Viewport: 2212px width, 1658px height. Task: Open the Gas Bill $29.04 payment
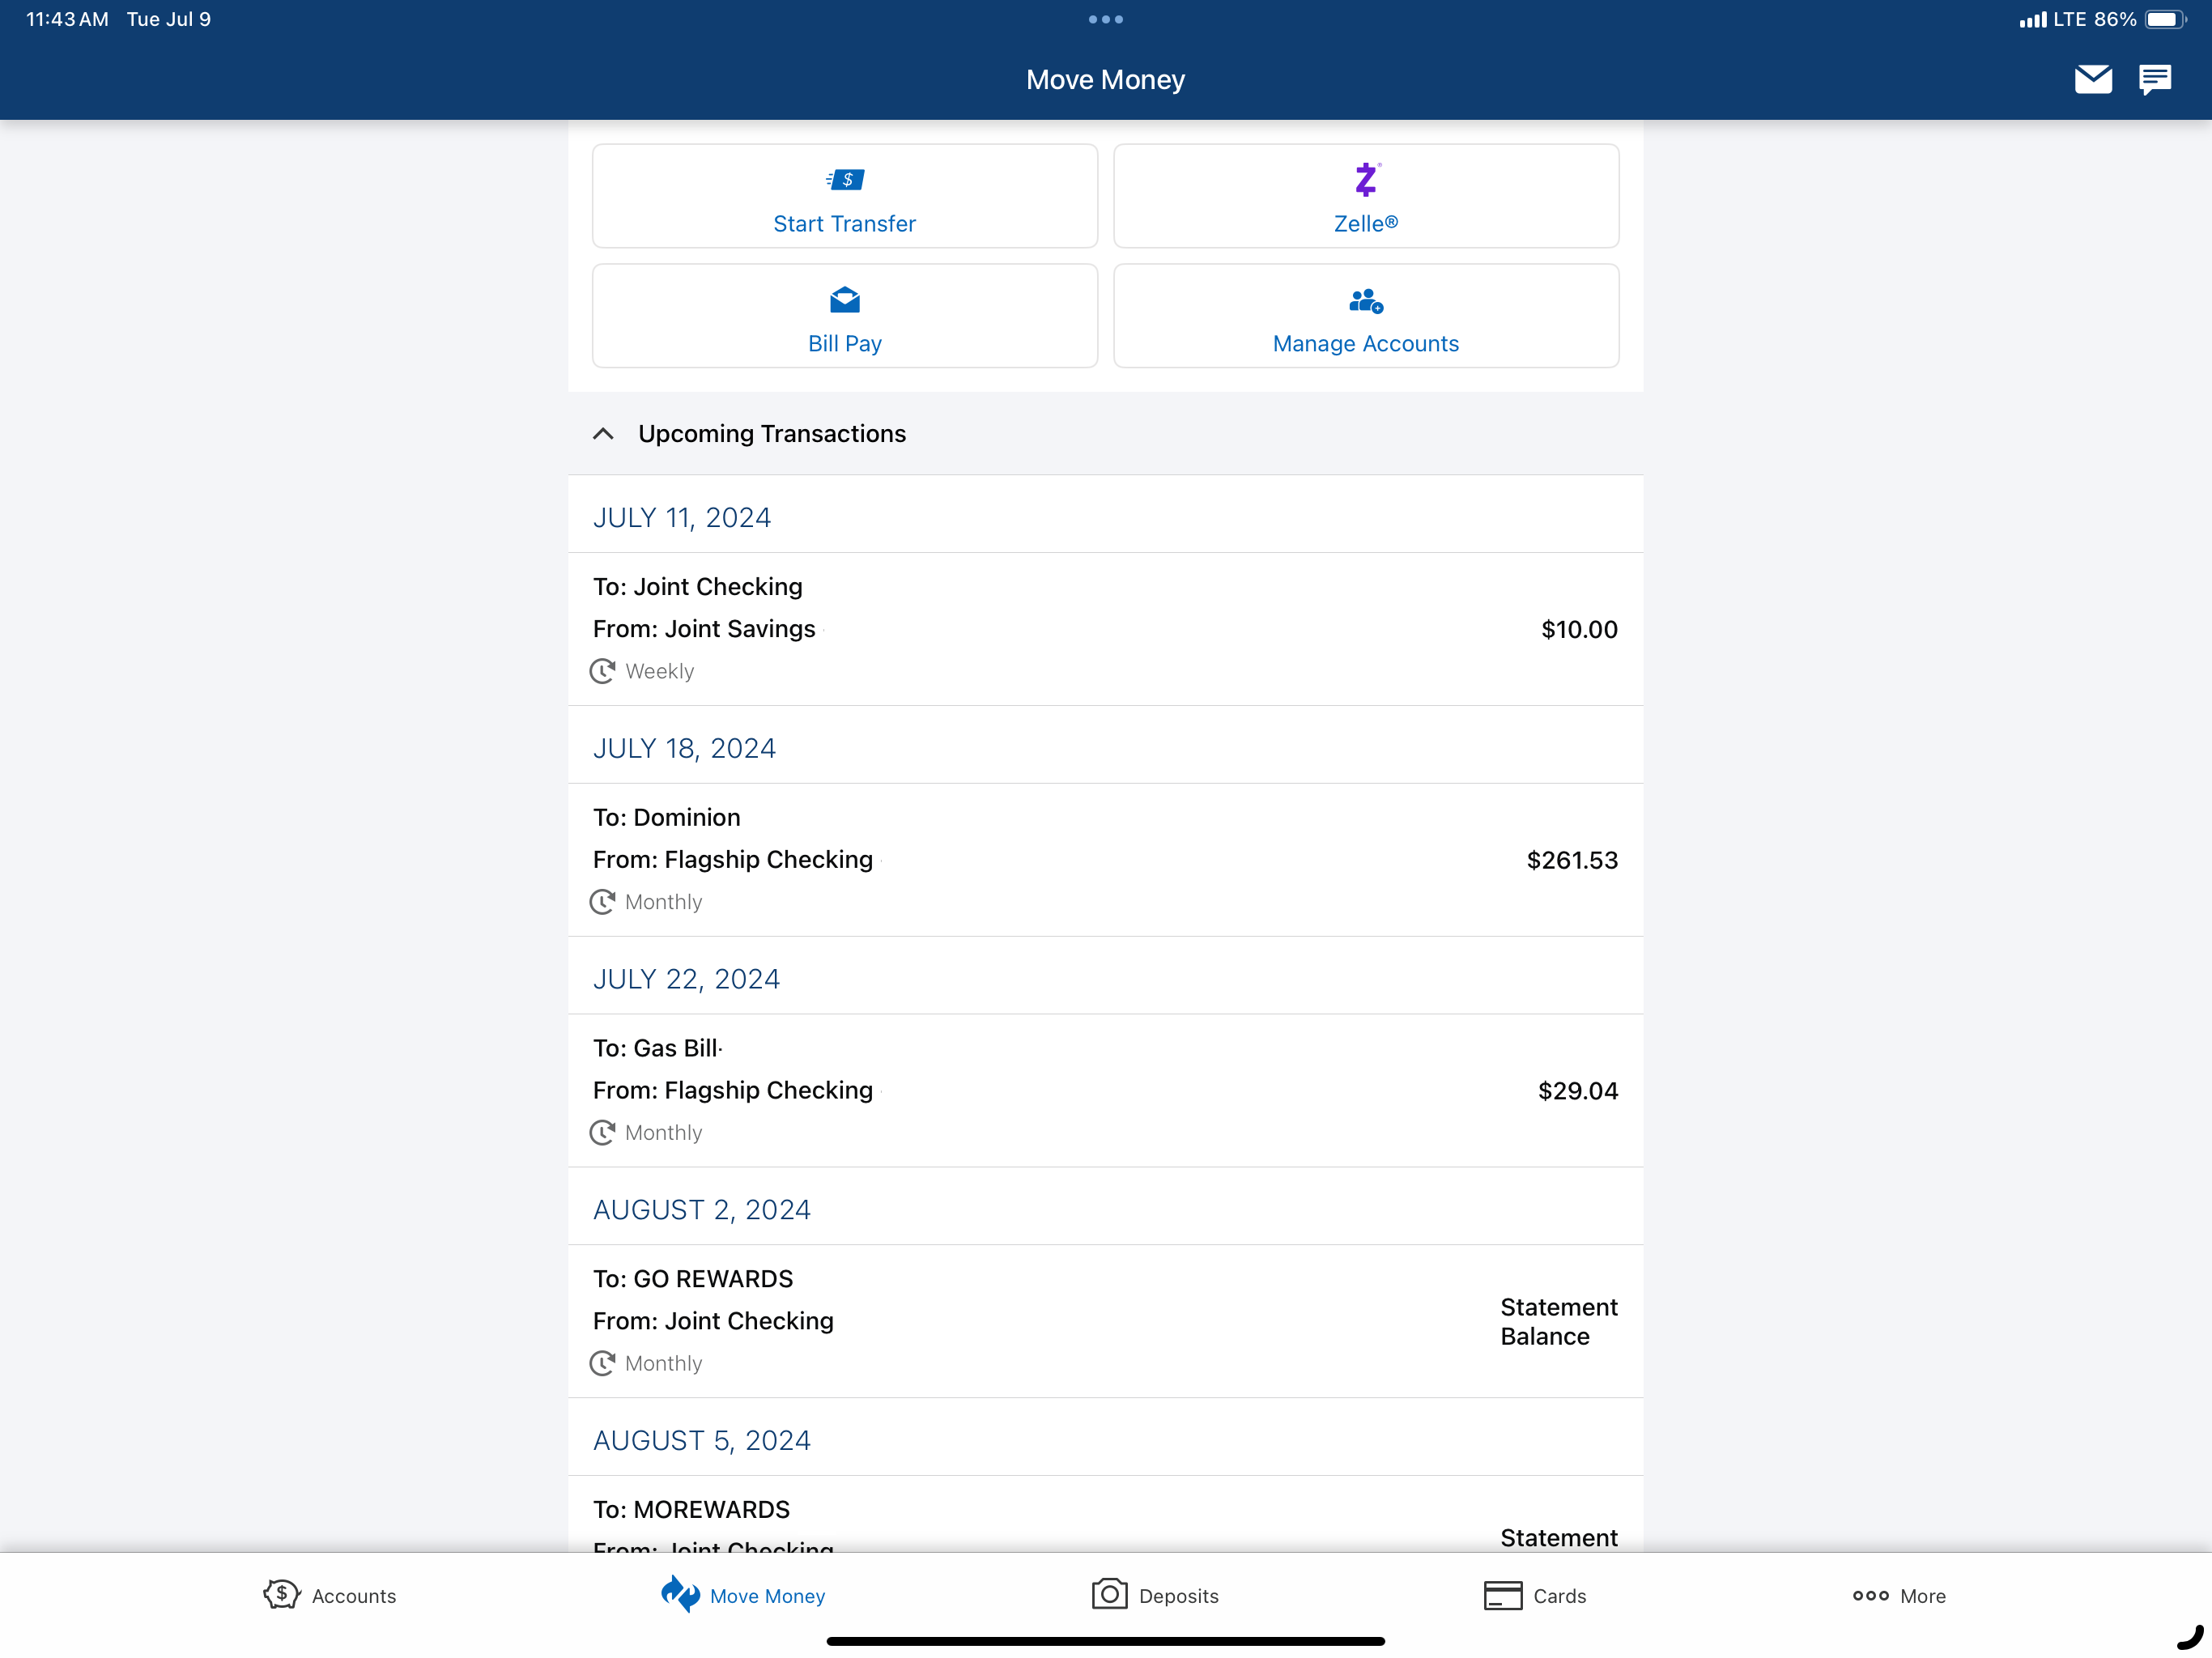(1106, 1091)
